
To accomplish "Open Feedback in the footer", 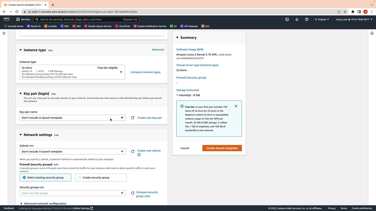I will click(9, 208).
